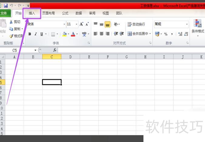The height and width of the screenshot is (142, 205).
Task: Click the Decrease Decimal icon
Action: [186, 34]
